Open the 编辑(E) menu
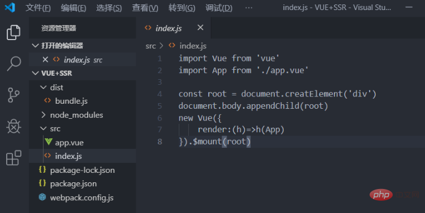This screenshot has width=425, height=213. (x=74, y=8)
